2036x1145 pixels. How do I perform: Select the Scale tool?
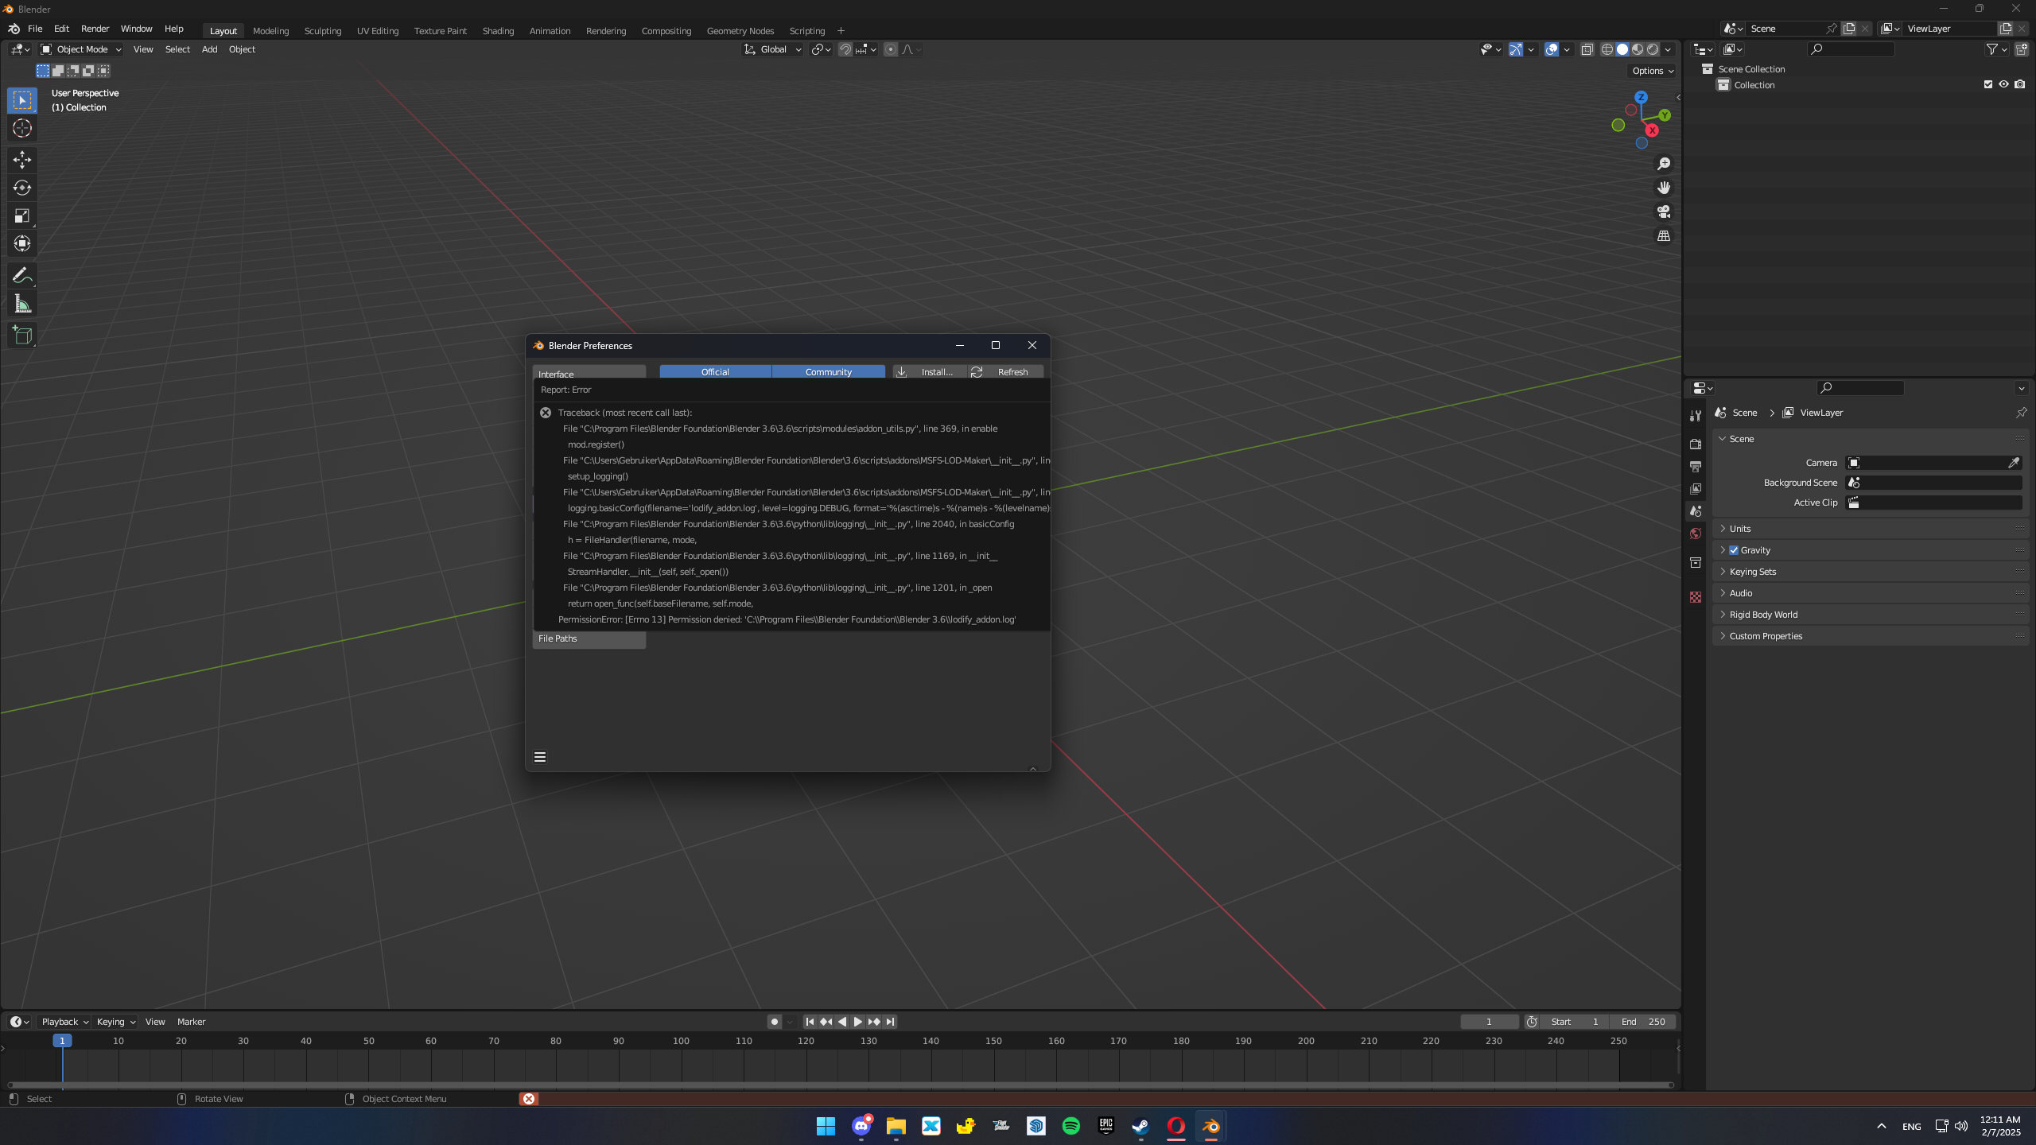click(x=22, y=215)
